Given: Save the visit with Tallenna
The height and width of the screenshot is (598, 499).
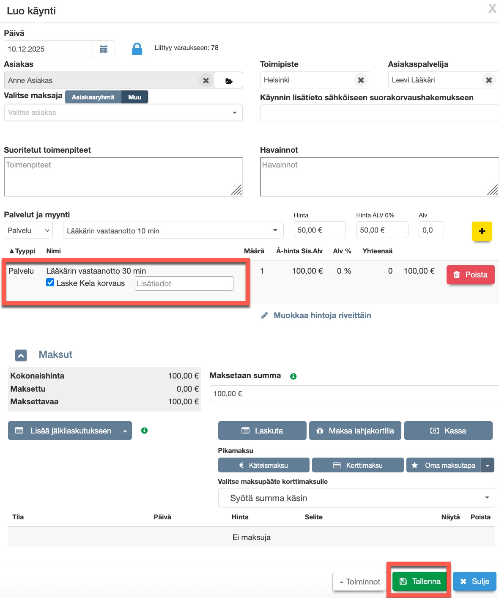Looking at the screenshot, I should coord(420,582).
